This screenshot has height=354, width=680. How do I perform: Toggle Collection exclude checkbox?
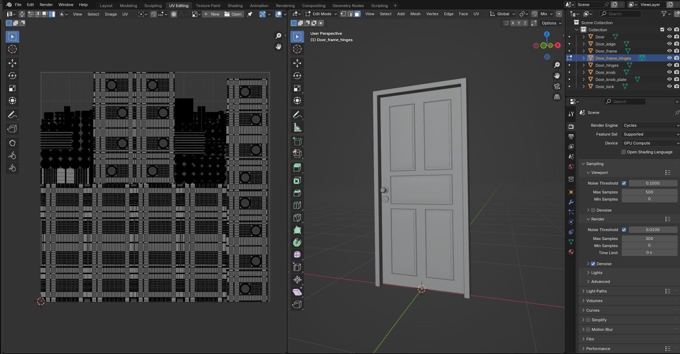[662, 30]
